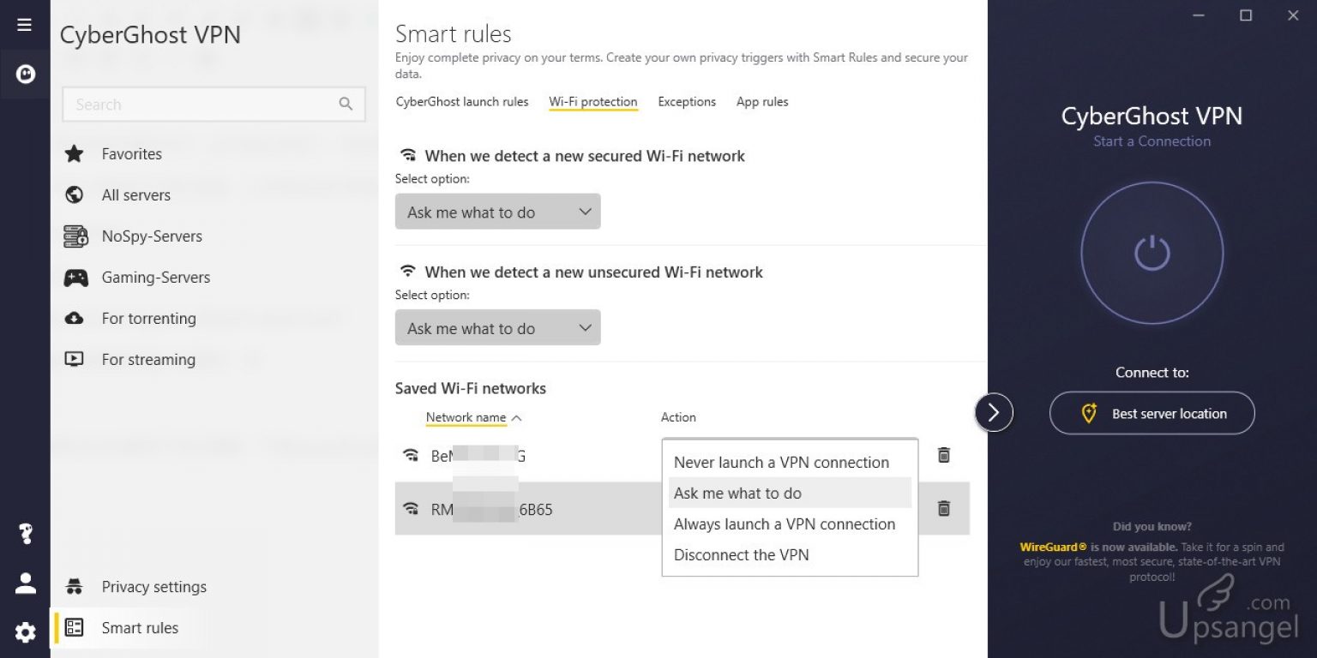Open the hamburger menu icon
The width and height of the screenshot is (1317, 658).
tap(25, 25)
